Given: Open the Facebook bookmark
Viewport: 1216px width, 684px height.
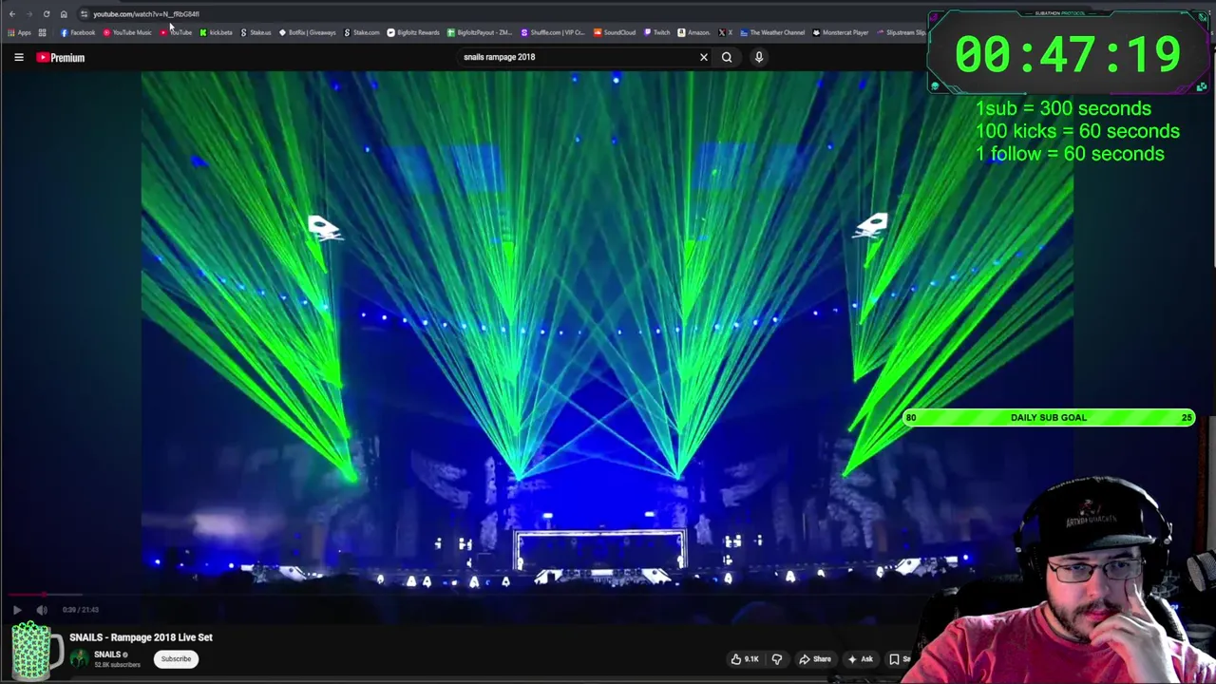Looking at the screenshot, I should (78, 33).
